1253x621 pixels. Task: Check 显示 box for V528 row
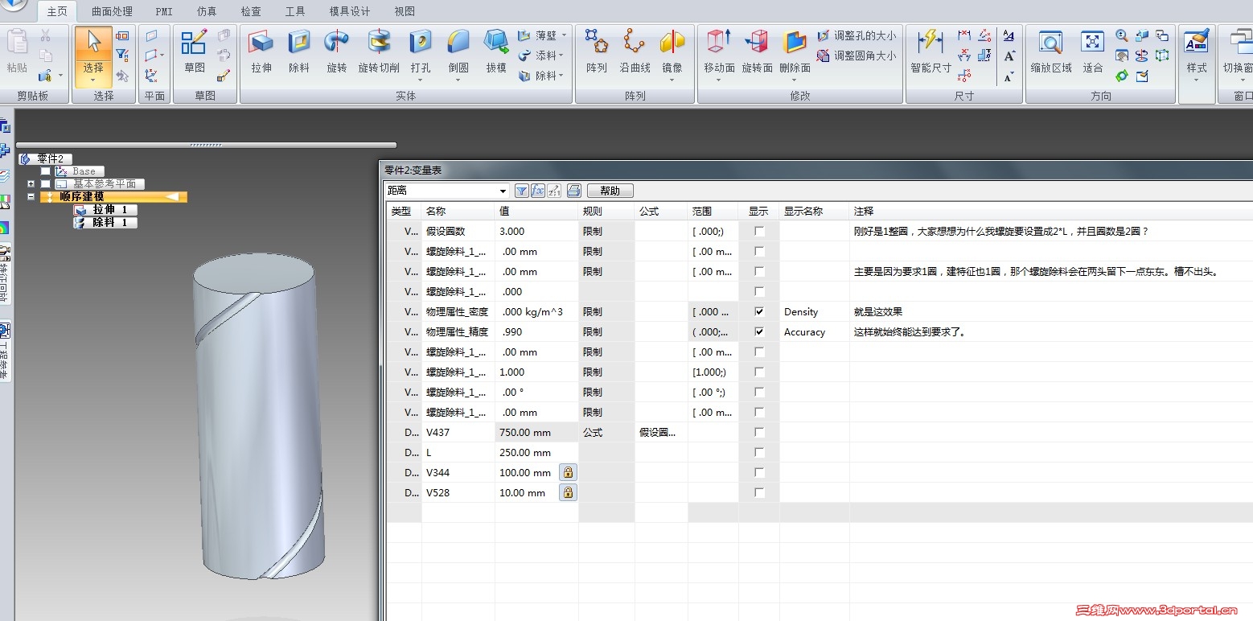click(x=759, y=492)
